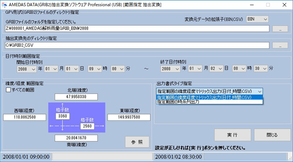Collapse the output format type combo box
293x162 pixels.
(x=210, y=91)
